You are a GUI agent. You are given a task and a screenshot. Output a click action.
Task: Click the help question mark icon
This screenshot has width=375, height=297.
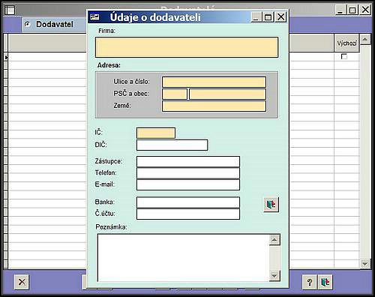coord(310,282)
